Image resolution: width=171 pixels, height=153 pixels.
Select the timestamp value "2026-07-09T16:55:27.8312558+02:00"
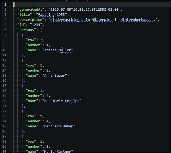[84, 10]
